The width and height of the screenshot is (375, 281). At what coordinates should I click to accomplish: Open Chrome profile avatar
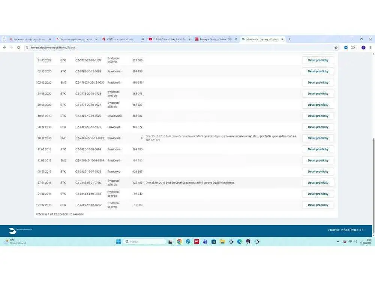[x=363, y=48]
